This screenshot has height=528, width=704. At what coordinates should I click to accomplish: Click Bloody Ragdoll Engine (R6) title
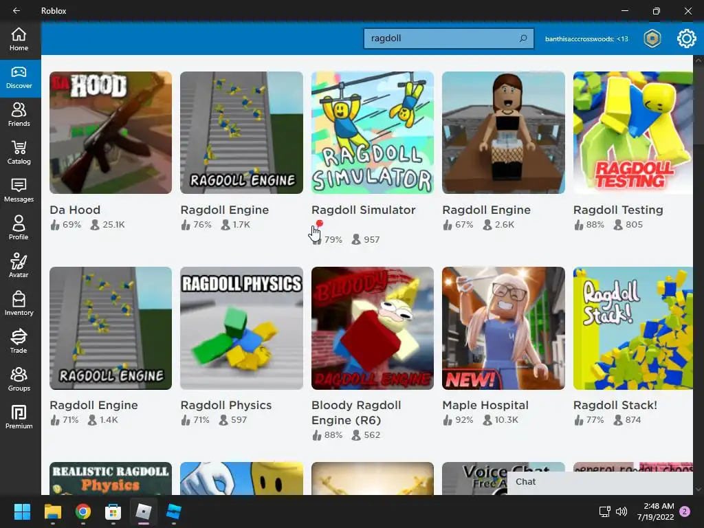tap(357, 412)
